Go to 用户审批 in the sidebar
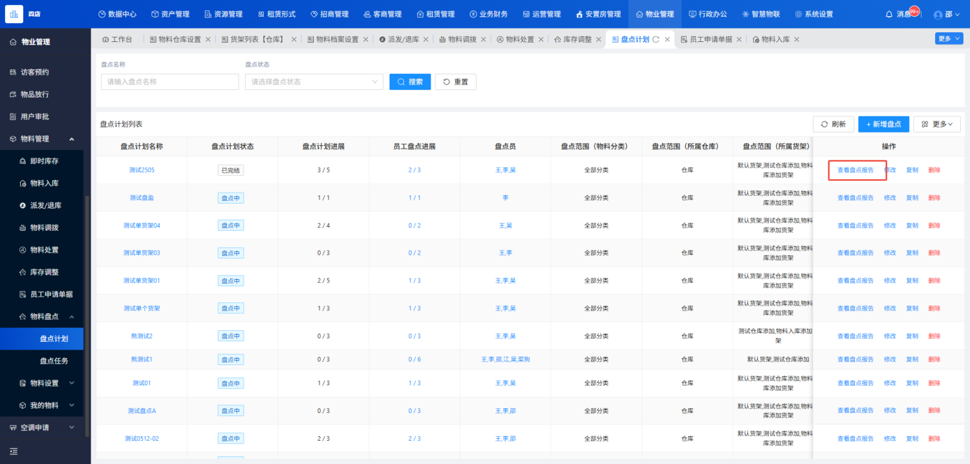The width and height of the screenshot is (970, 464). (35, 116)
